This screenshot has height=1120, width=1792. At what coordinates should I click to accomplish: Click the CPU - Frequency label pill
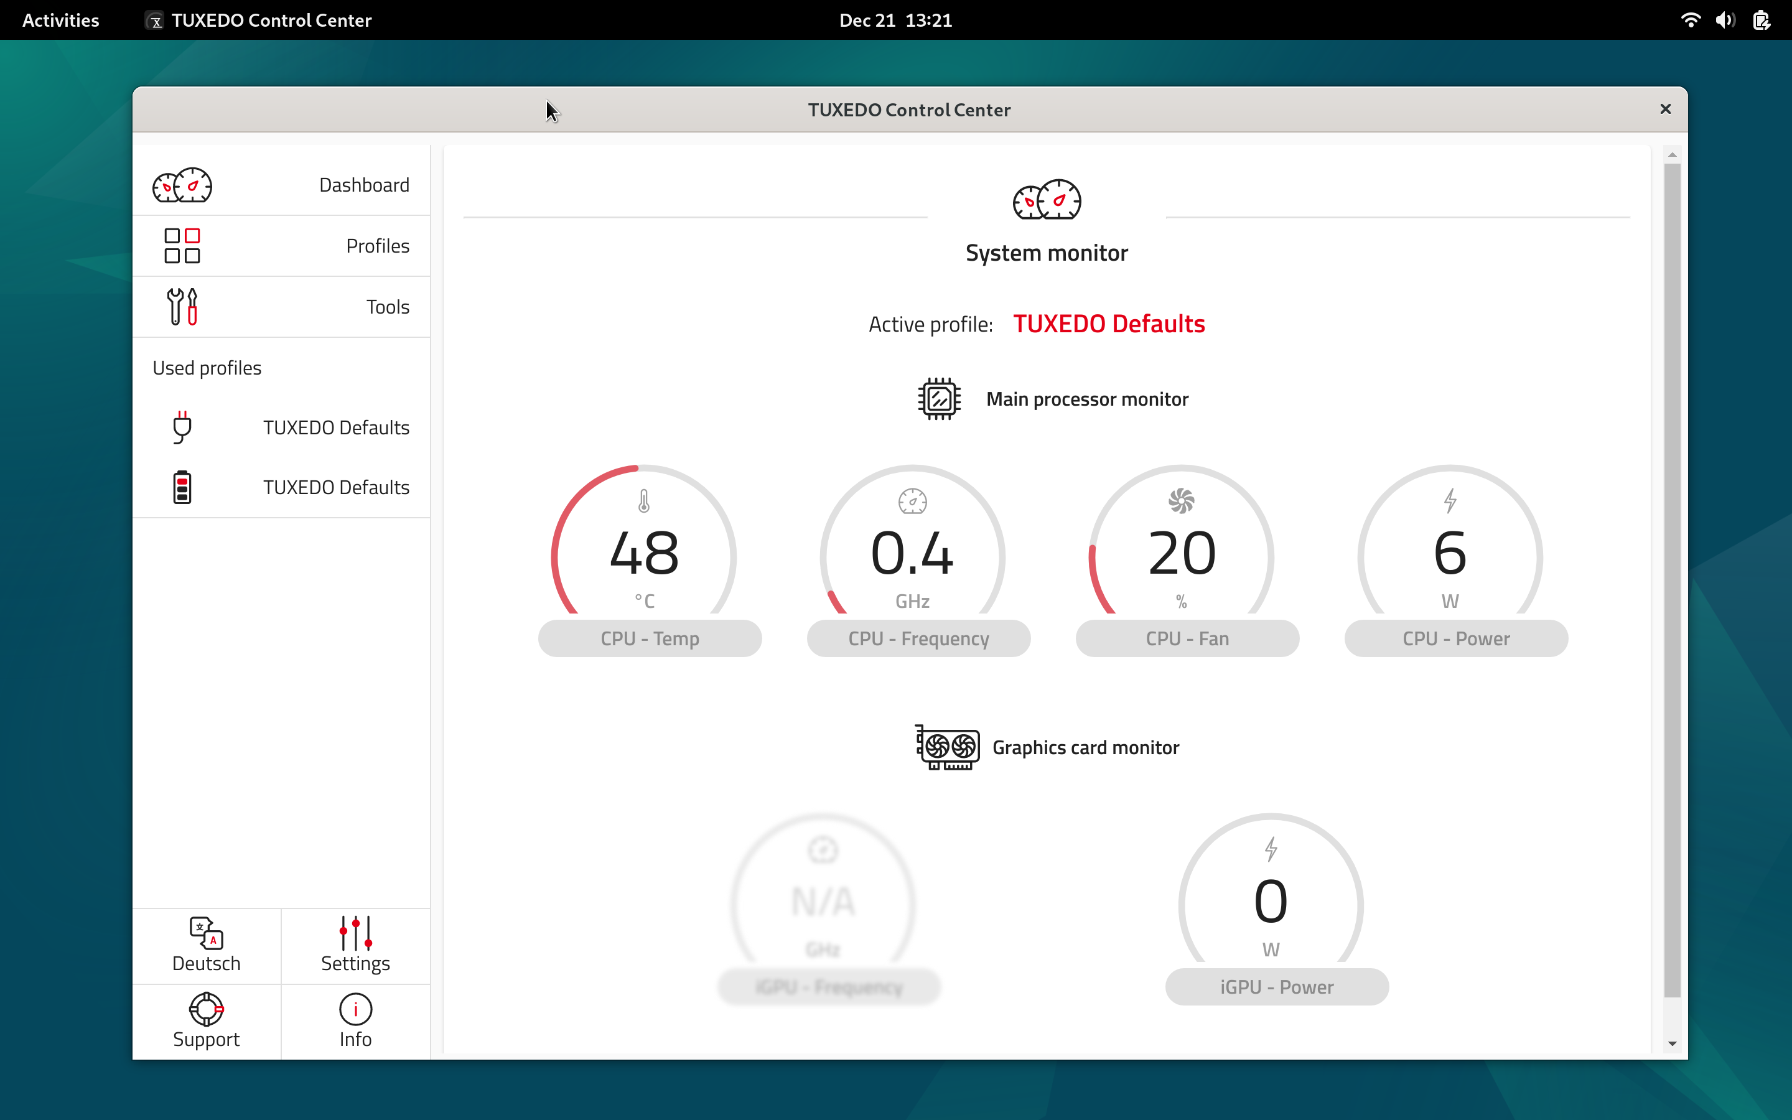point(918,638)
